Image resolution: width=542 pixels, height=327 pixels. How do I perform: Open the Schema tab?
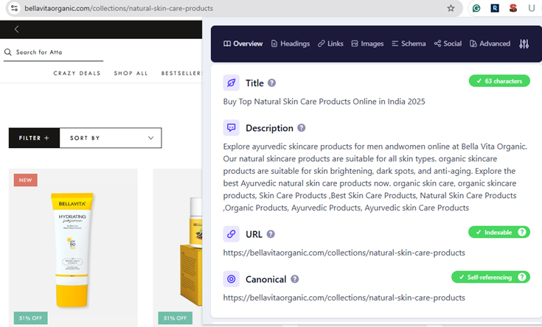tap(409, 44)
